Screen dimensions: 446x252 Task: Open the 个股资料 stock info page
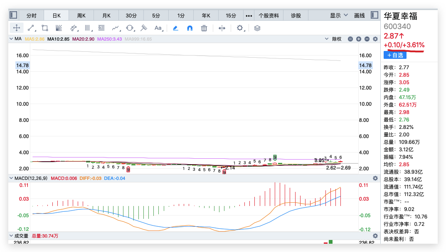269,16
